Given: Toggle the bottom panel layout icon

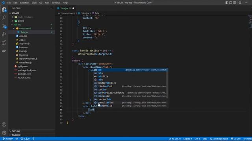Looking at the screenshot, I should click(x=231, y=3).
